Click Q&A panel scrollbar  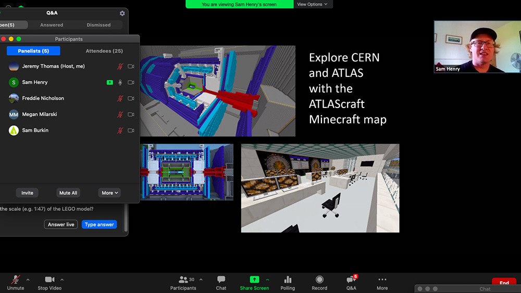126,217
